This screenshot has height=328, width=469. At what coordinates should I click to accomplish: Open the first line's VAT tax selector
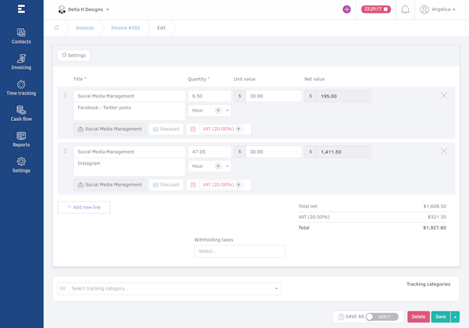[x=219, y=129]
